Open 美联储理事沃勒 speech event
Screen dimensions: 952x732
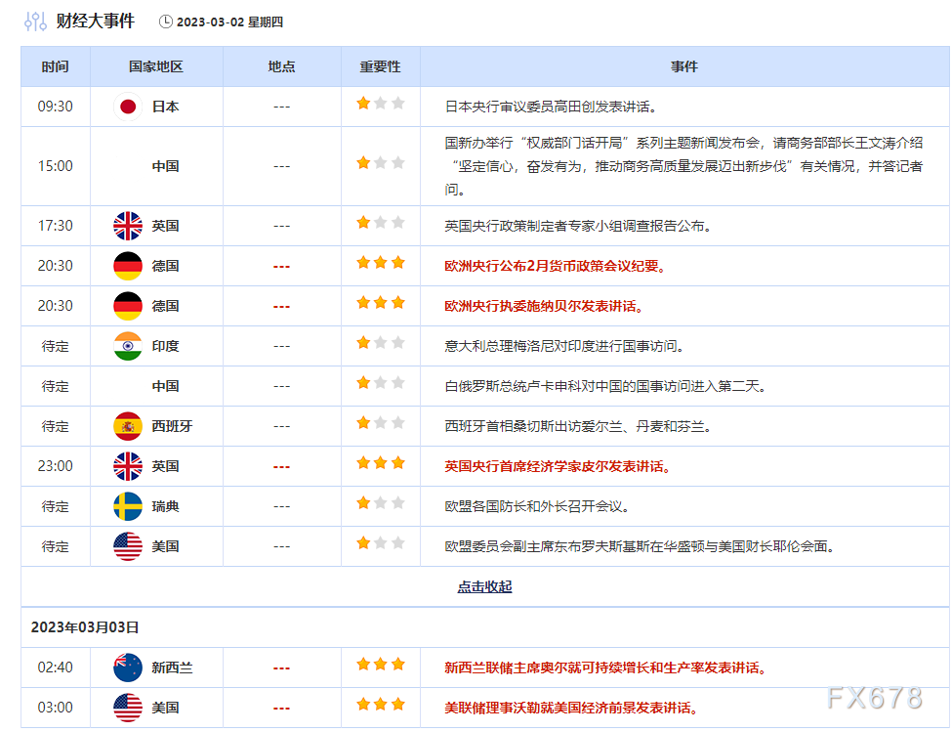571,708
